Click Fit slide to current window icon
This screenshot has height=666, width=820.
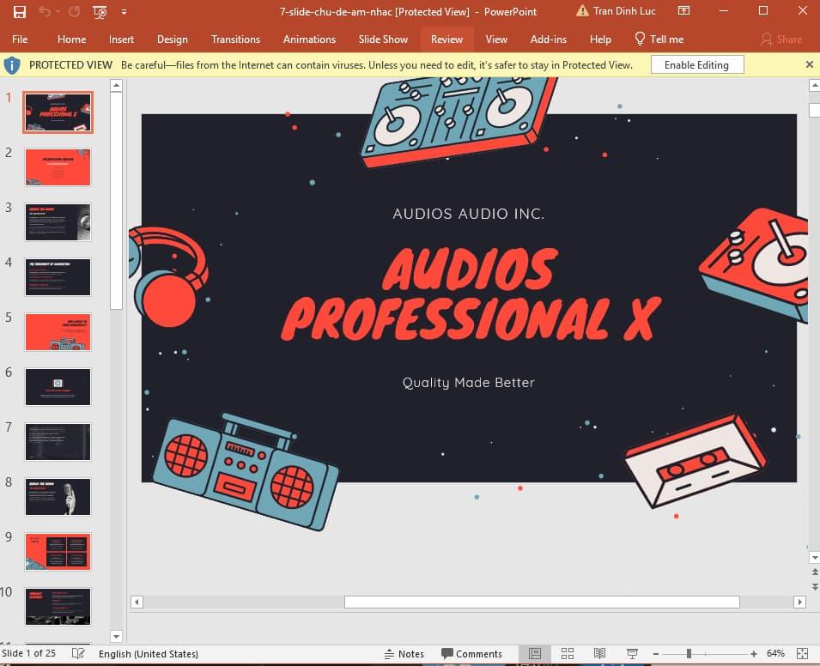coord(804,653)
